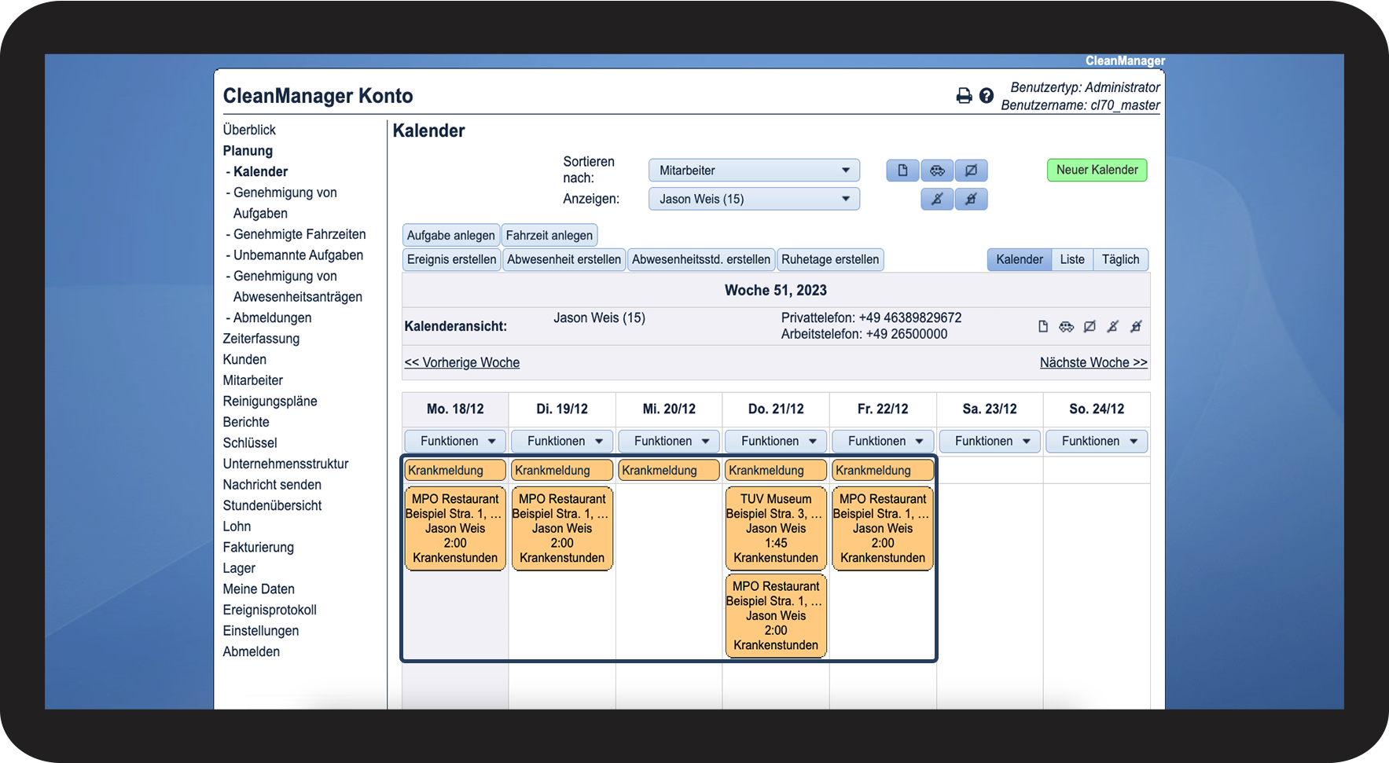Open Mitarbeiter in the sidebar menu
Viewport: 1389px width, 763px height.
252,380
